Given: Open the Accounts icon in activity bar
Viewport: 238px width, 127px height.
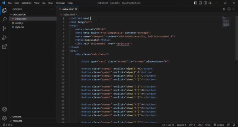Looking at the screenshot, I should click(4, 109).
